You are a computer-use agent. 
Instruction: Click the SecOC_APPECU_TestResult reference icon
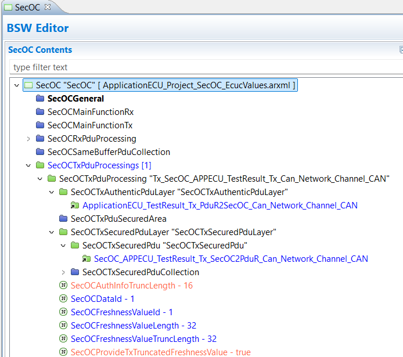click(x=87, y=259)
